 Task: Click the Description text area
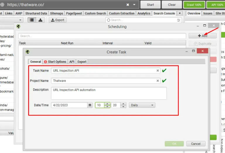109,93
